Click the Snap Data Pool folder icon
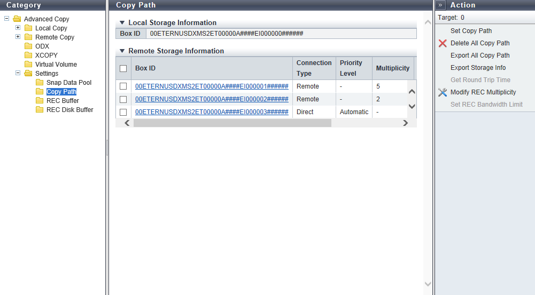The image size is (535, 295). [40, 83]
